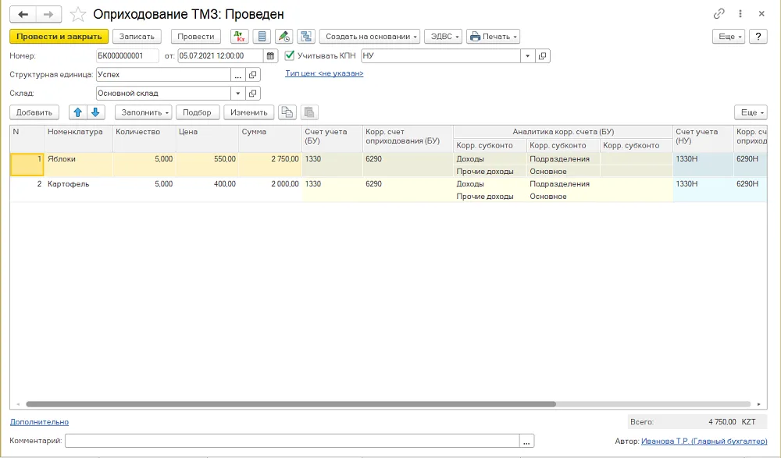This screenshot has width=781, height=458.
Task: Open the Печать dropdown menu
Action: coord(493,37)
